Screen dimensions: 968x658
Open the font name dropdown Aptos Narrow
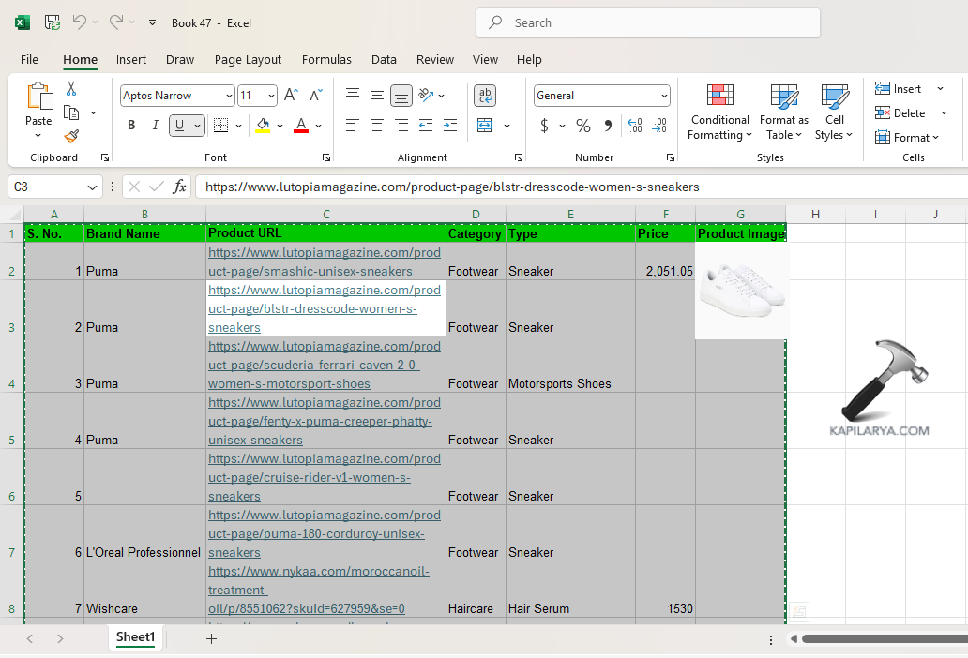pyautogui.click(x=229, y=96)
